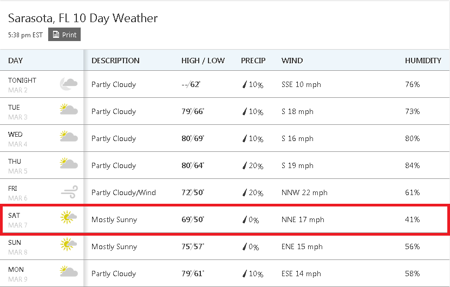
Task: Click the Friday wind icon
Action: click(x=69, y=192)
